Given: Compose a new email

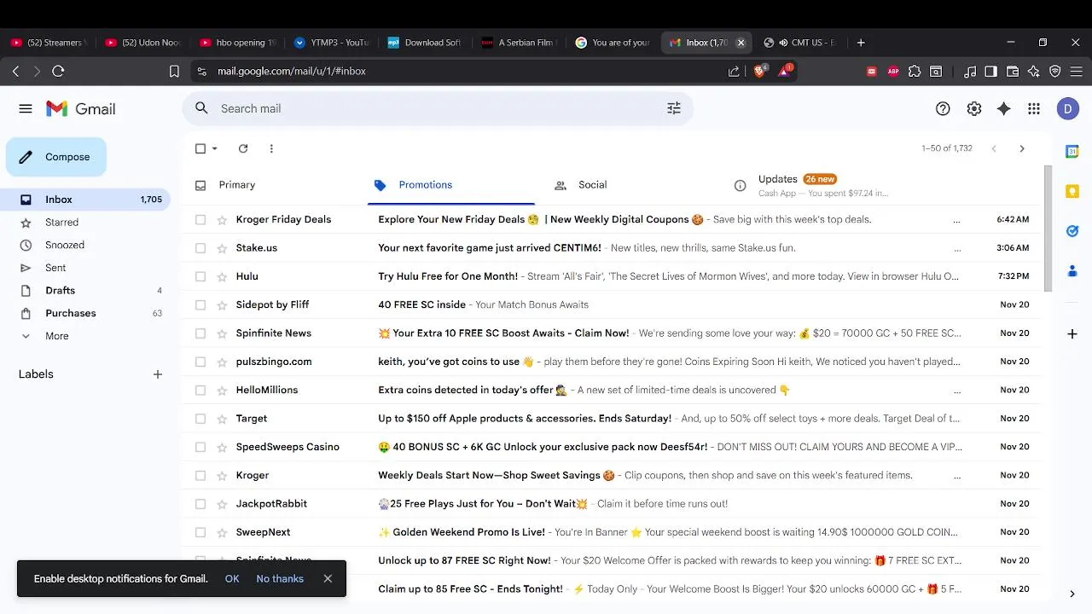Looking at the screenshot, I should click(x=56, y=157).
